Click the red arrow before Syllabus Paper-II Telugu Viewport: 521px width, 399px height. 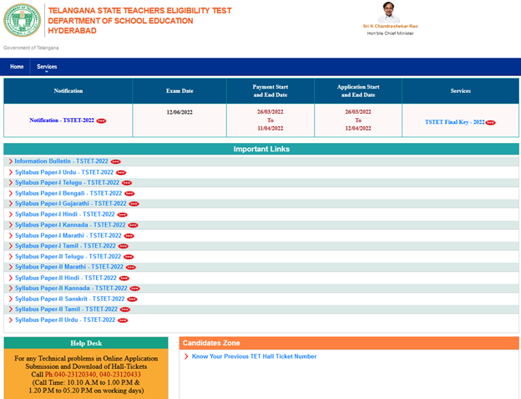pyautogui.click(x=10, y=257)
